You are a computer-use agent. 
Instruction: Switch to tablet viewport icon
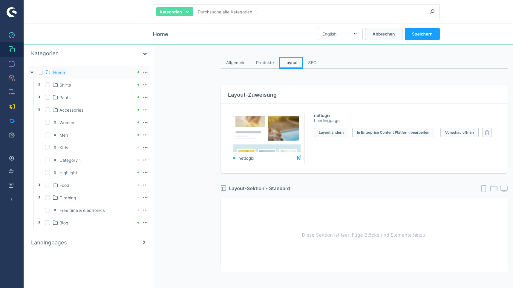click(x=494, y=189)
